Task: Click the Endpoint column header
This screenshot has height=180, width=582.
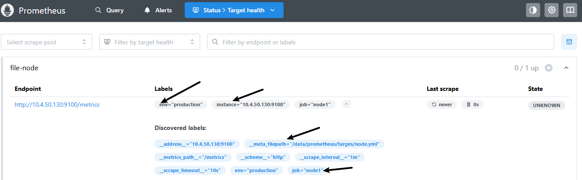Action: [x=28, y=89]
